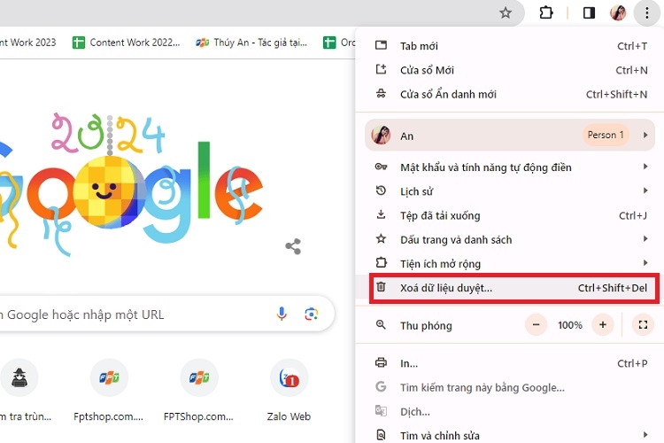Open Content Work 2022 bookmark
The width and height of the screenshot is (664, 443).
point(127,43)
